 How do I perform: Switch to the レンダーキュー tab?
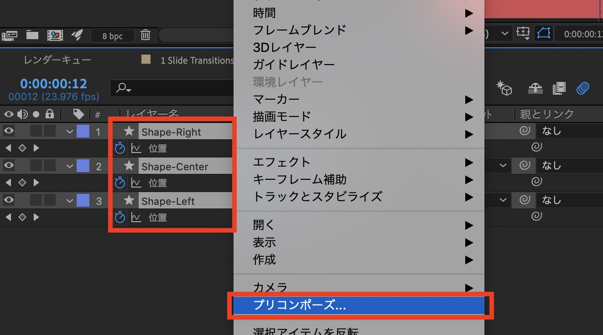(x=57, y=60)
